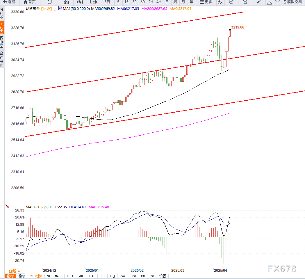Open the 模拟交易 simulated trading button

[293, 2]
